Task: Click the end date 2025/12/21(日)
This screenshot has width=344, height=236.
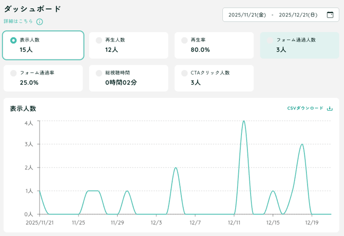Action: 298,15
